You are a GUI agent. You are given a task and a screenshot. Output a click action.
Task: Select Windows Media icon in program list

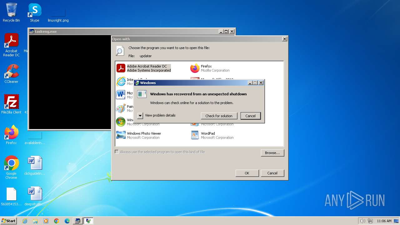(121, 122)
